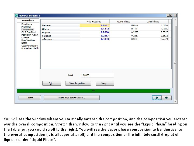This screenshot has width=194, height=146.
Task: Open the Normalized Yields page
Action: pos(30,48)
